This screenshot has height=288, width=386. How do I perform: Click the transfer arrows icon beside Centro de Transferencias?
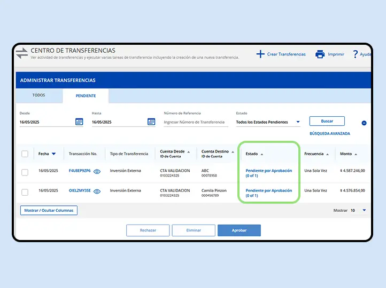click(x=22, y=53)
